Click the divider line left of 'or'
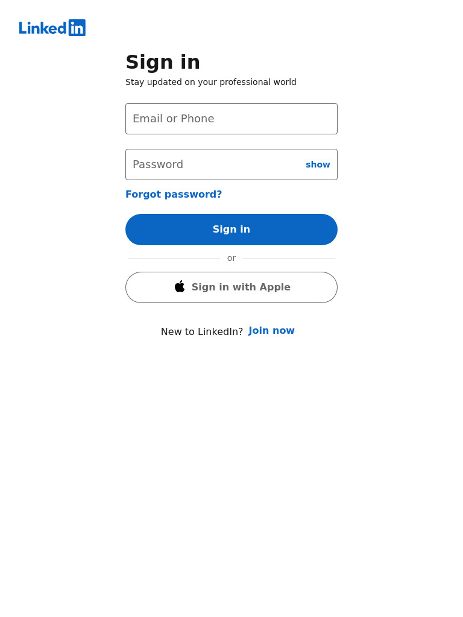This screenshot has height=617, width=463. tap(174, 258)
